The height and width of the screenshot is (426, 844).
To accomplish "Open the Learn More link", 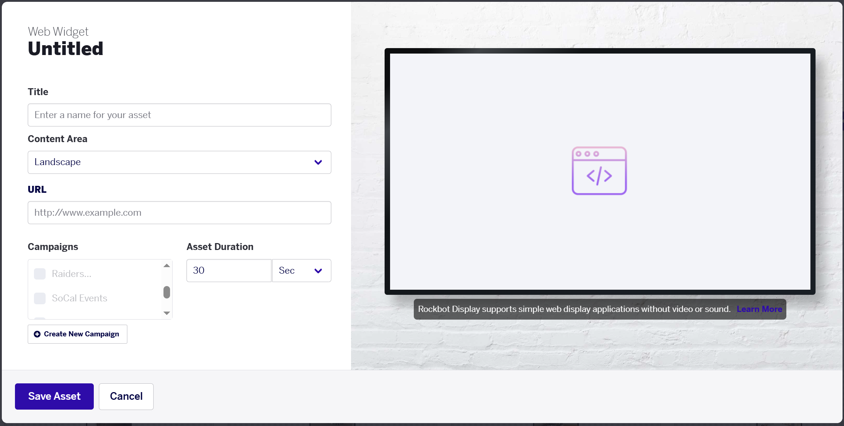I will coord(759,309).
